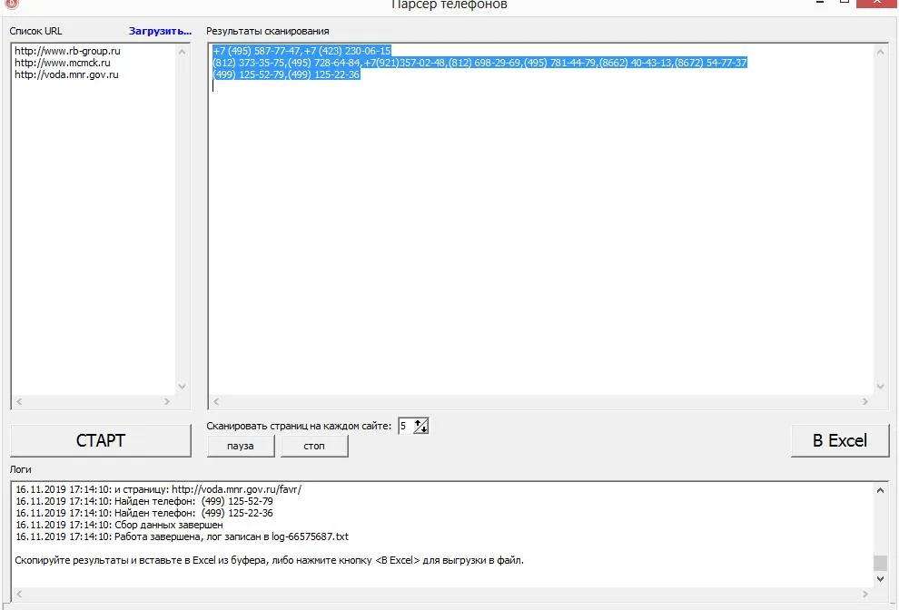The image size is (899, 610).
Task: Click URL list scroll-right arrow
Action: click(167, 401)
